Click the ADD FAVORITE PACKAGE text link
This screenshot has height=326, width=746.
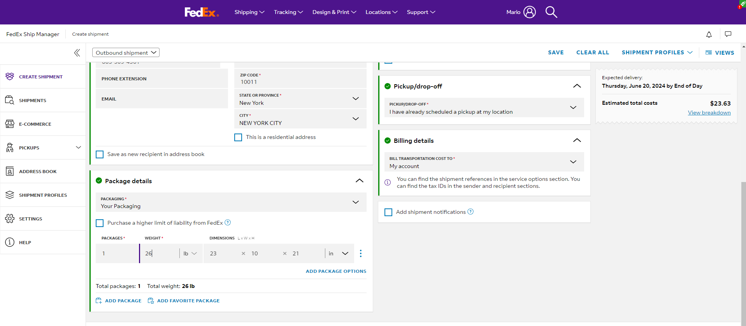(x=188, y=301)
